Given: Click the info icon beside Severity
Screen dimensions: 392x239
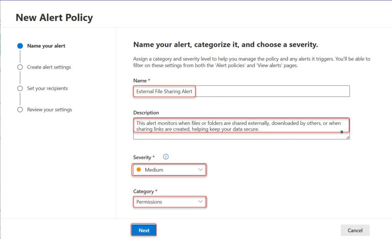Looking at the screenshot, I should click(x=165, y=156).
